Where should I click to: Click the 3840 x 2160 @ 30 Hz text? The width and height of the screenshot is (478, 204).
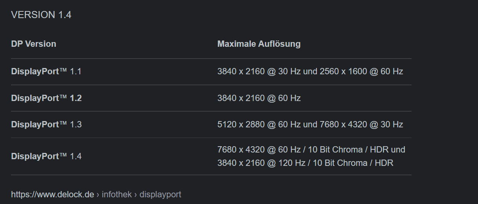(259, 72)
